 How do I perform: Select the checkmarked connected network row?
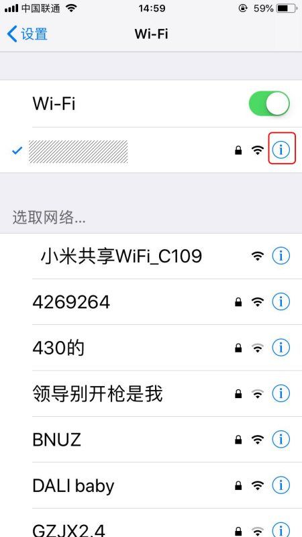[151, 150]
